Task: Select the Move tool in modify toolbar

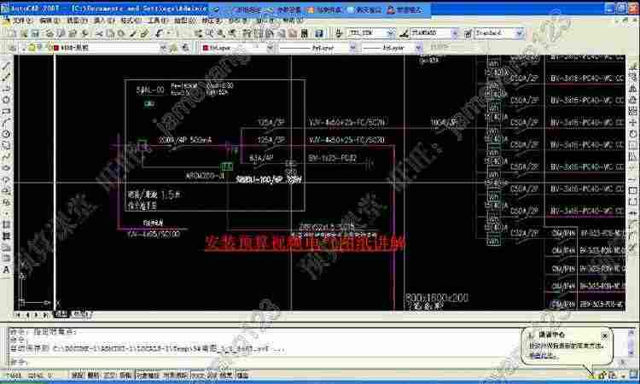Action: pos(633,122)
